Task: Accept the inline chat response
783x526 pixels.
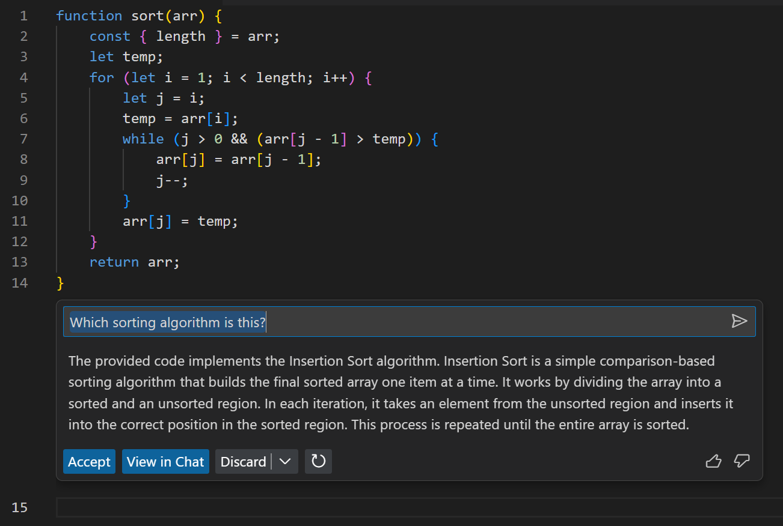Action: [89, 461]
